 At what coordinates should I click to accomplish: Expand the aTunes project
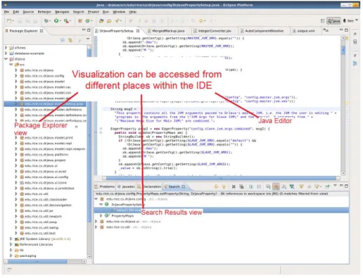point(6,48)
